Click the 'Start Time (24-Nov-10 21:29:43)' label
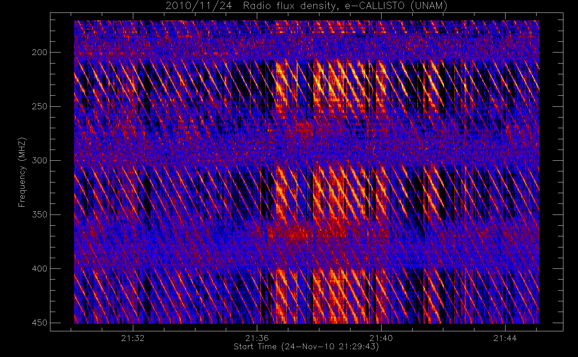 coord(306,347)
